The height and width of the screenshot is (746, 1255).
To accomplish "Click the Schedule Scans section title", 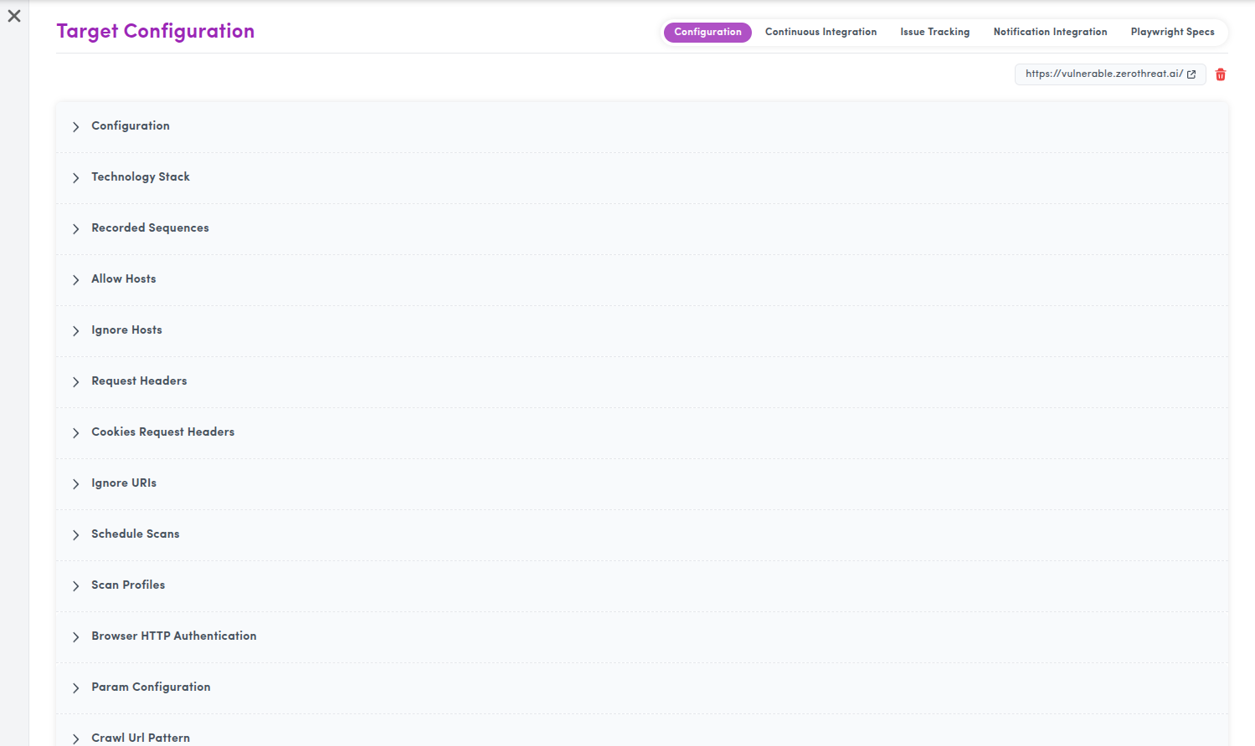I will (136, 534).
